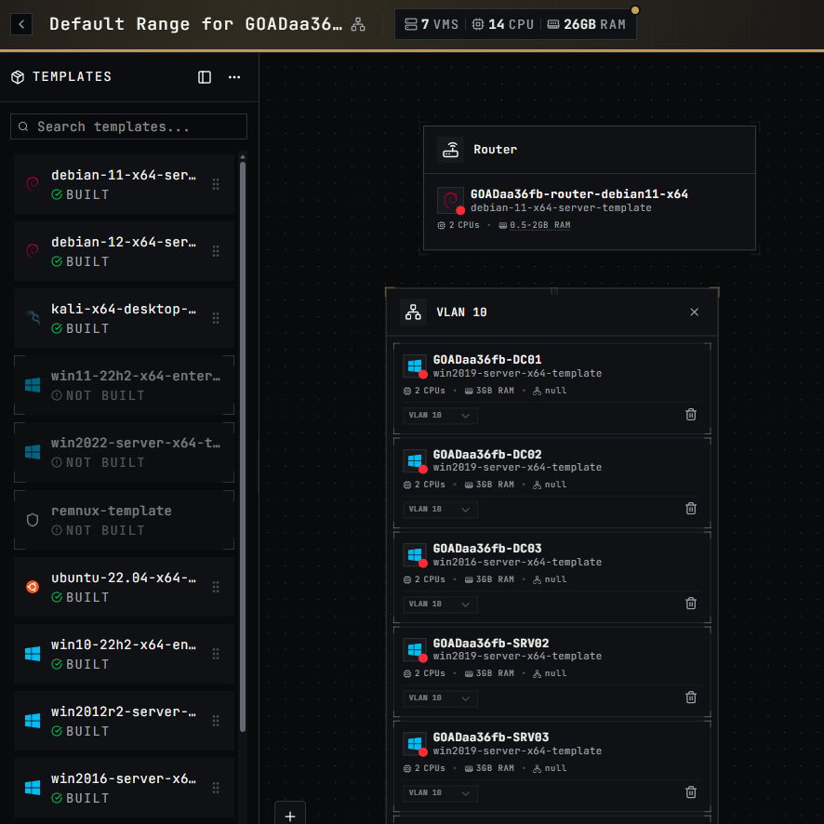
Task: Grab the drag handle on kali template
Action: 216,318
